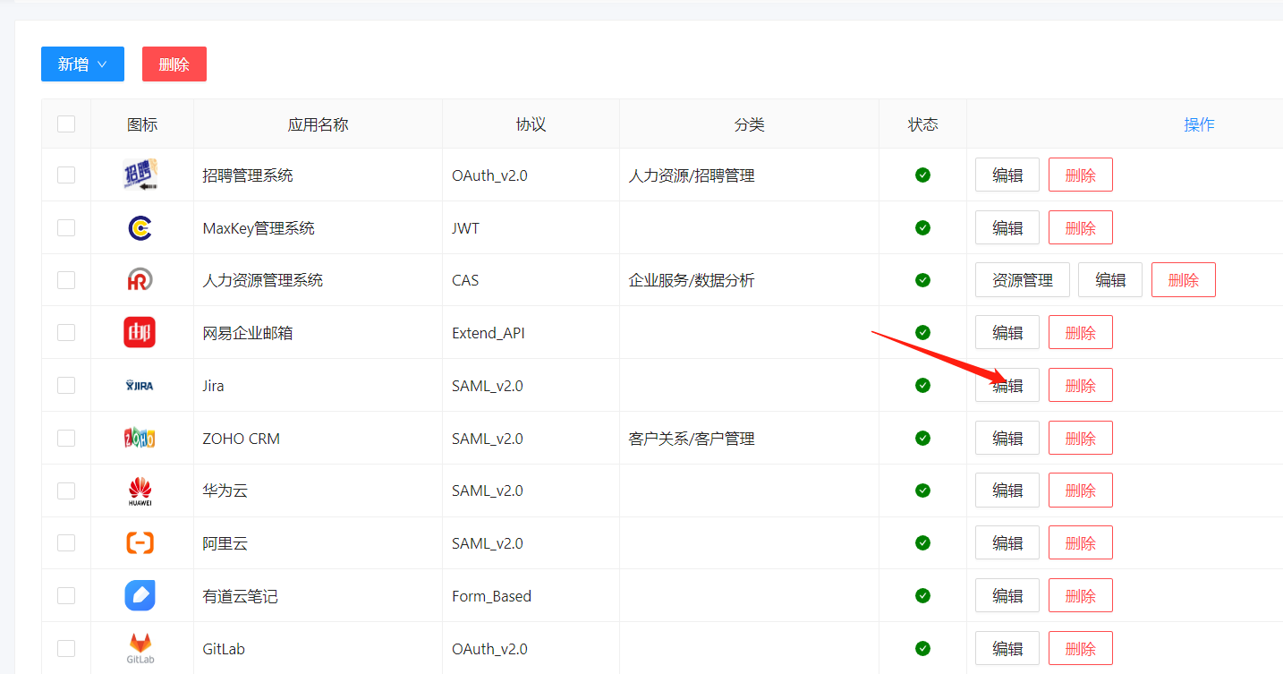Viewport: 1283px width, 674px height.
Task: Check the ZOHO CRM row checkbox
Action: click(x=66, y=438)
